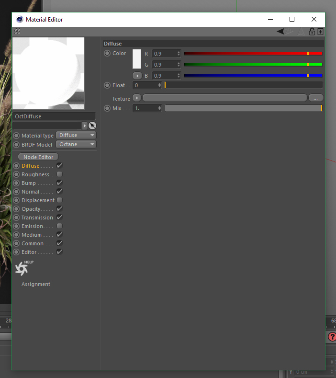Click the red channel slider
Viewport: 336px width, 378px height.
tap(253, 54)
